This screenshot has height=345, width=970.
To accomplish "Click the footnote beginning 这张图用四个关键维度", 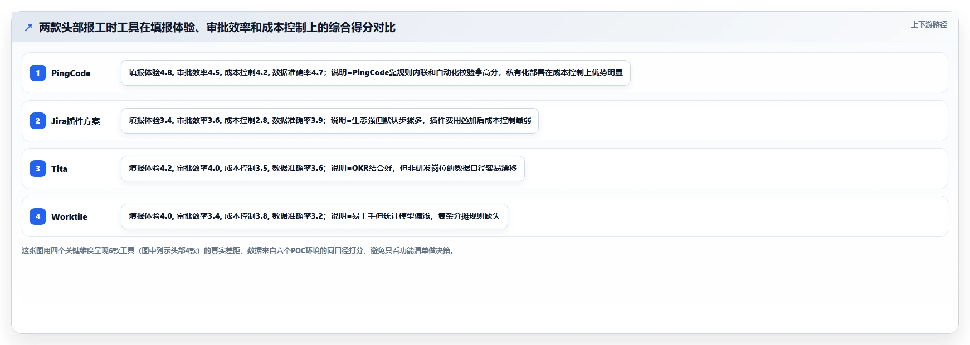I will tap(240, 250).
